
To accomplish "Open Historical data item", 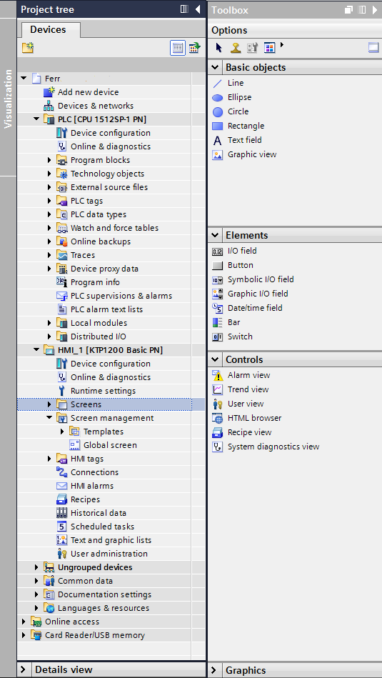I will tap(99, 513).
